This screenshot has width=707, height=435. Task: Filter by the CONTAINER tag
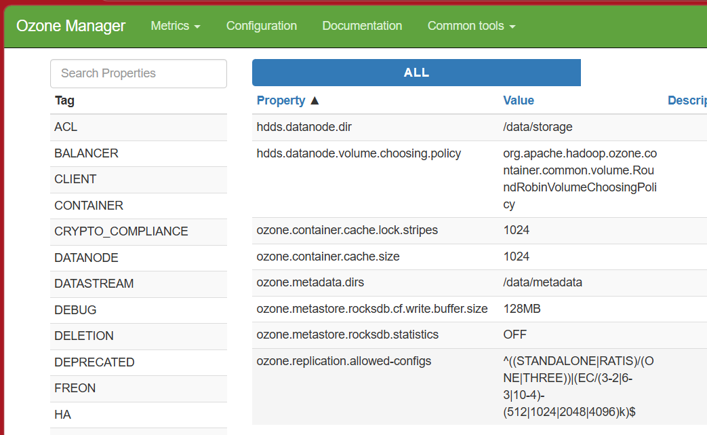click(x=138, y=206)
